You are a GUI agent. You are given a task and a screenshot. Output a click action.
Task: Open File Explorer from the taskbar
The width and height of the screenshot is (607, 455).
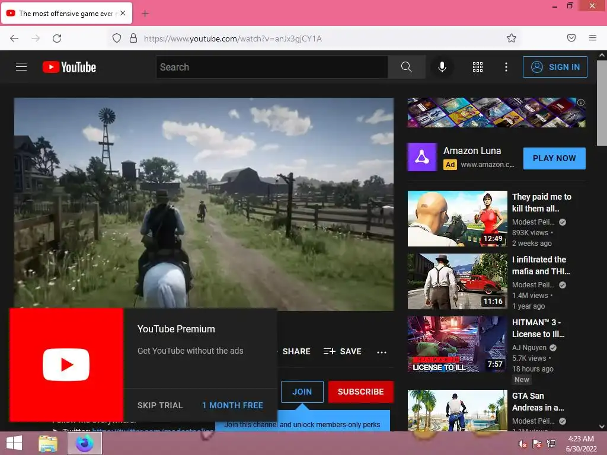[48, 443]
